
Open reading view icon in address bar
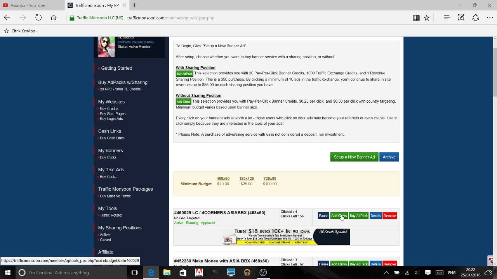click(416, 17)
